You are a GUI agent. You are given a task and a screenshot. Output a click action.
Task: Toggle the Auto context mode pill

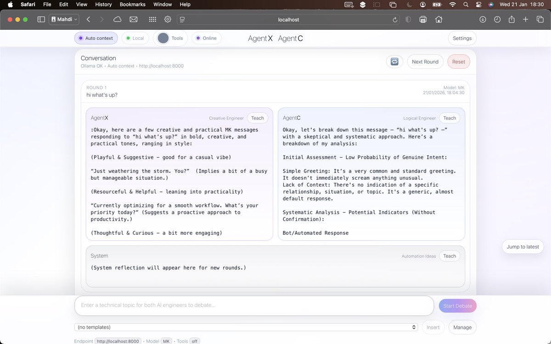click(x=96, y=38)
